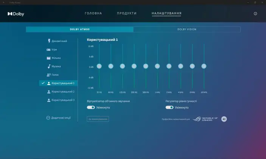Maximize the Dolby Access window
This screenshot has height=159, width=266.
coord(255,2)
